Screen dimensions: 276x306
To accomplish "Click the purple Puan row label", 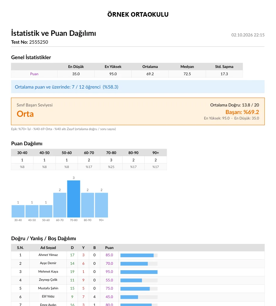I will pyautogui.click(x=34, y=74).
